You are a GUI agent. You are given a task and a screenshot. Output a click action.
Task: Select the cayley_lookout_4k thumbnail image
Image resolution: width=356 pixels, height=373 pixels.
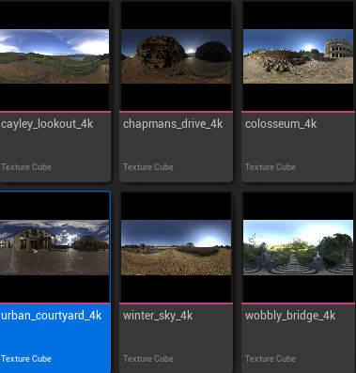point(54,56)
